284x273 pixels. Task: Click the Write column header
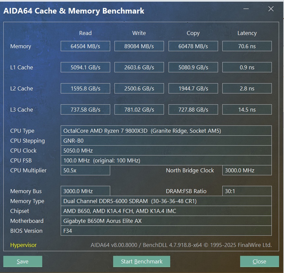pos(139,33)
